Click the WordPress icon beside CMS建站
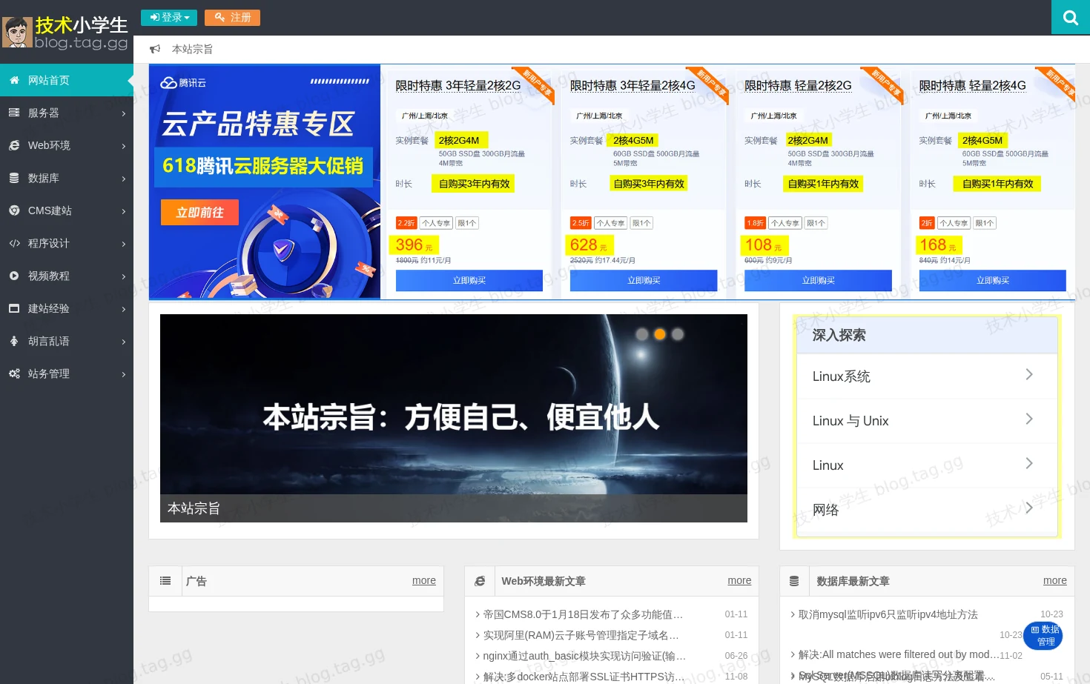The image size is (1090, 684). click(14, 210)
